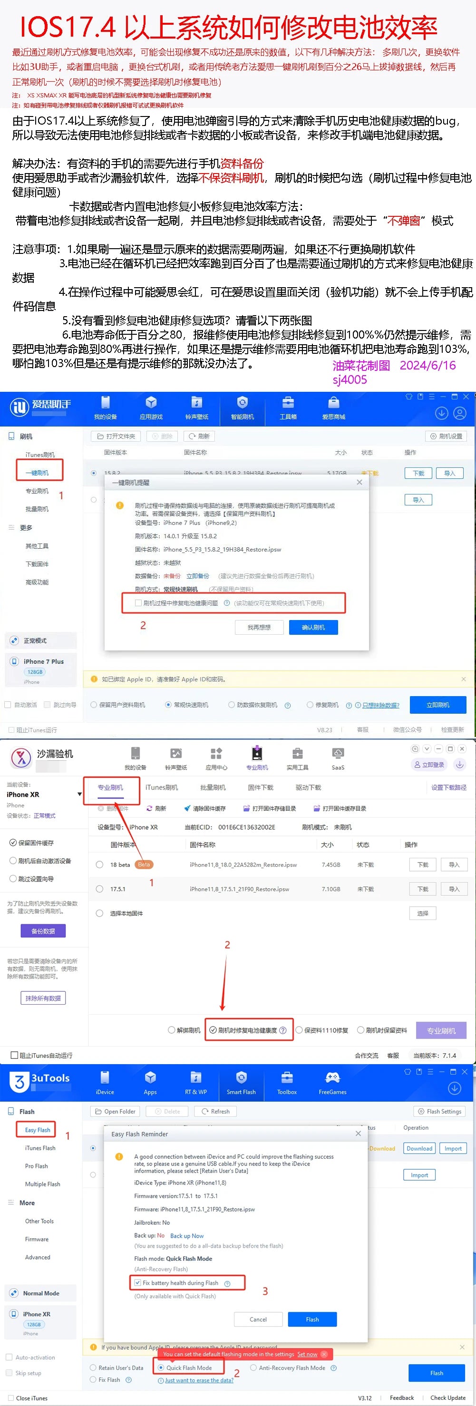This screenshot has height=1406, width=476.
Task: Select Easy Flash in the sidebar
Action: pos(38,1130)
